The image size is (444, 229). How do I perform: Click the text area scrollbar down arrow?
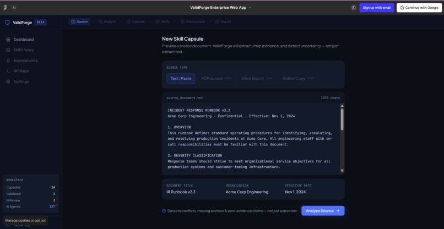coord(342,171)
